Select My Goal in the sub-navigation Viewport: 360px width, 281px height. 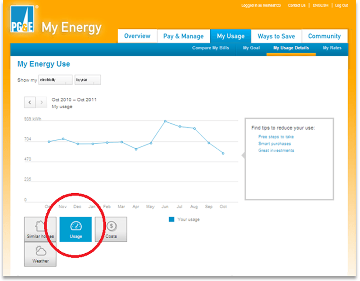point(251,48)
